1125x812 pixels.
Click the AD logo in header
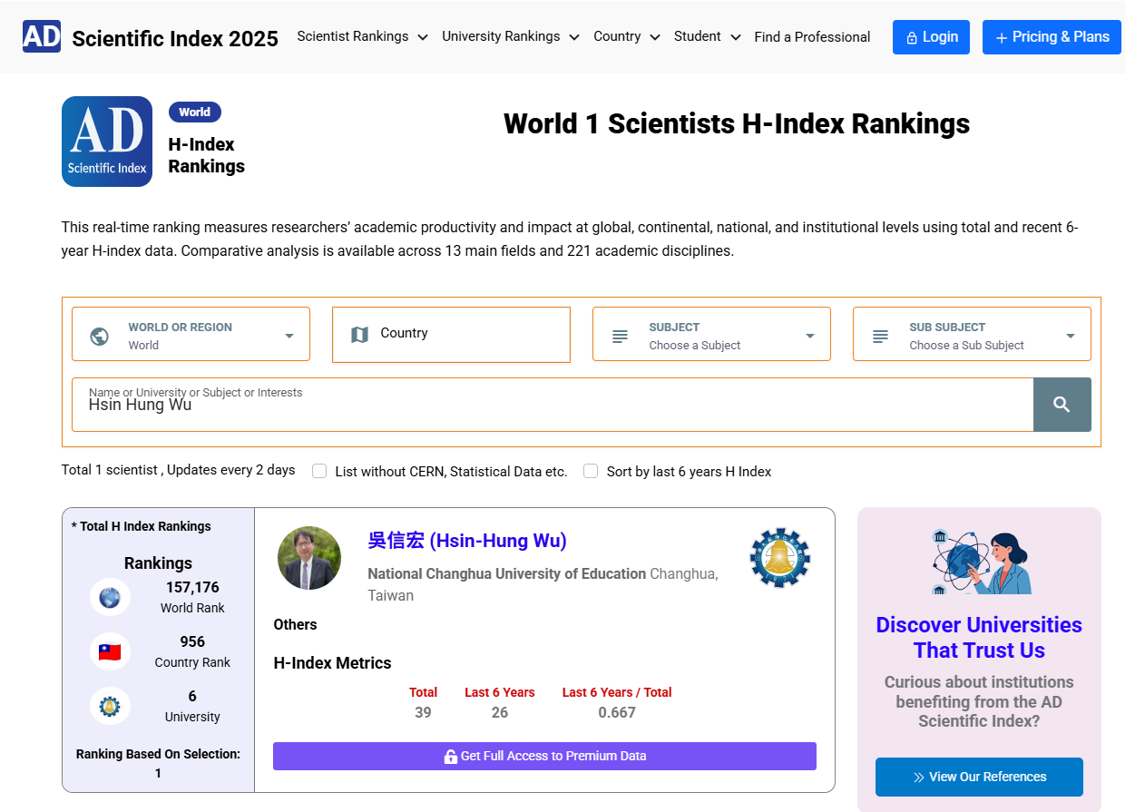point(42,36)
